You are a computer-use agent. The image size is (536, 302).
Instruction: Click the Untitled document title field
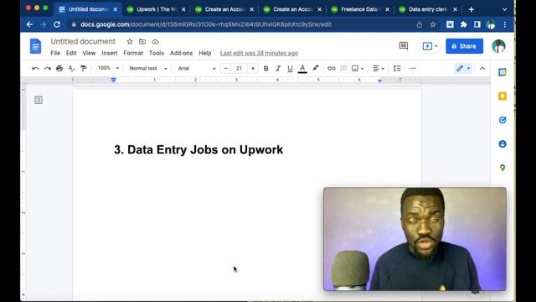(x=83, y=41)
